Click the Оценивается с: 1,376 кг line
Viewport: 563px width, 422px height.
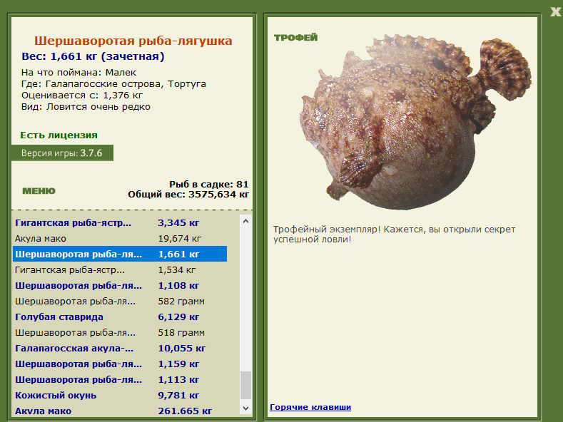[x=82, y=96]
